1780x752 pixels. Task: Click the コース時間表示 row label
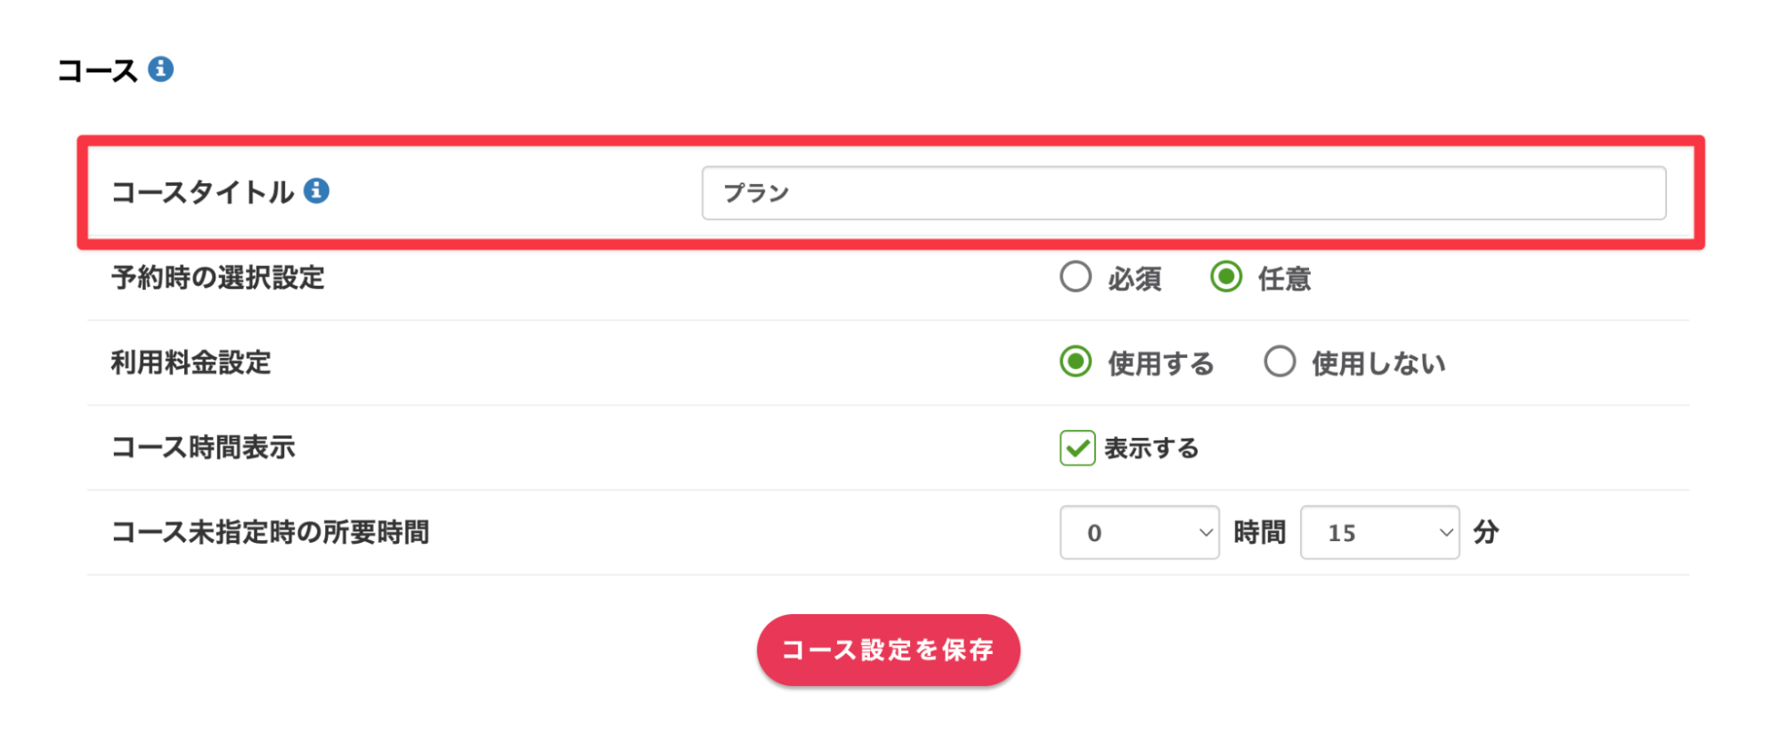coord(203,447)
